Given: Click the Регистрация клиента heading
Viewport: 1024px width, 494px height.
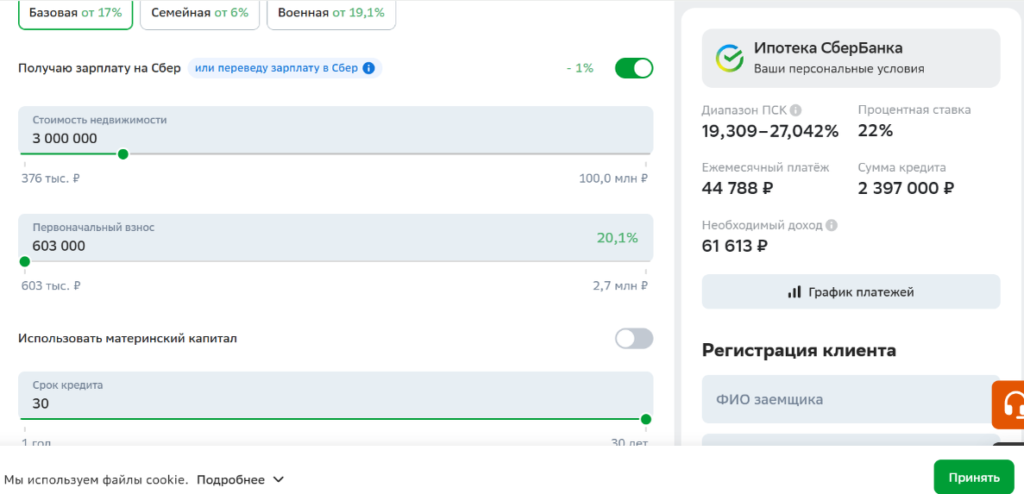Looking at the screenshot, I should tap(799, 350).
